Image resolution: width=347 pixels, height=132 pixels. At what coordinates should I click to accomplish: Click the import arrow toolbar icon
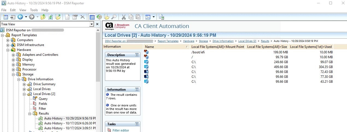13,17
